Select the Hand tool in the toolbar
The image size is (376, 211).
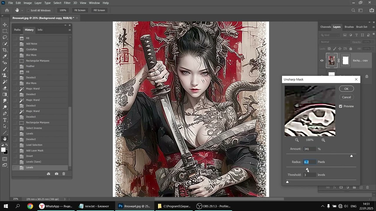[5, 139]
